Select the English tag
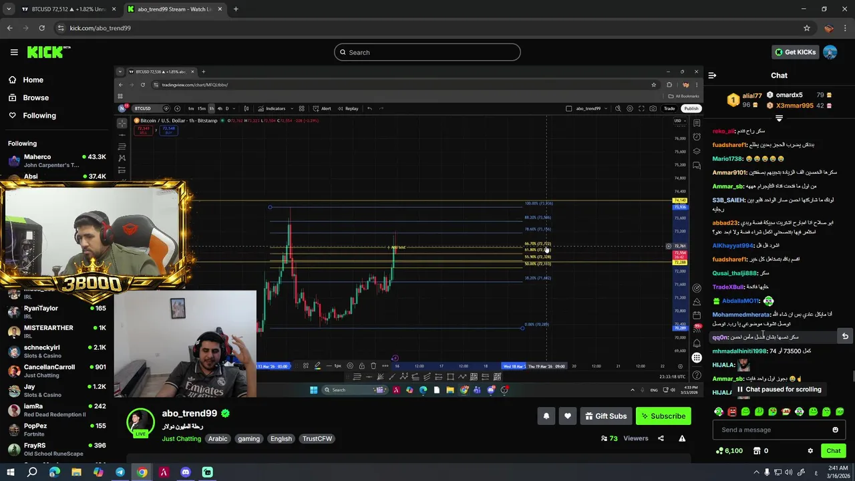The image size is (855, 481). [281, 439]
